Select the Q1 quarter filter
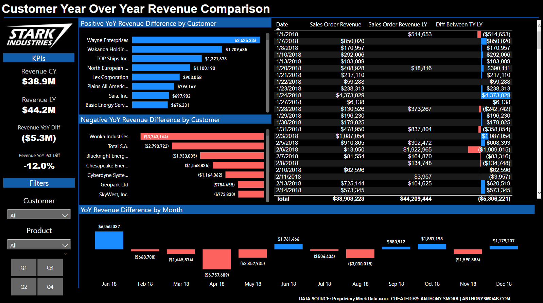The width and height of the screenshot is (543, 303). click(23, 267)
